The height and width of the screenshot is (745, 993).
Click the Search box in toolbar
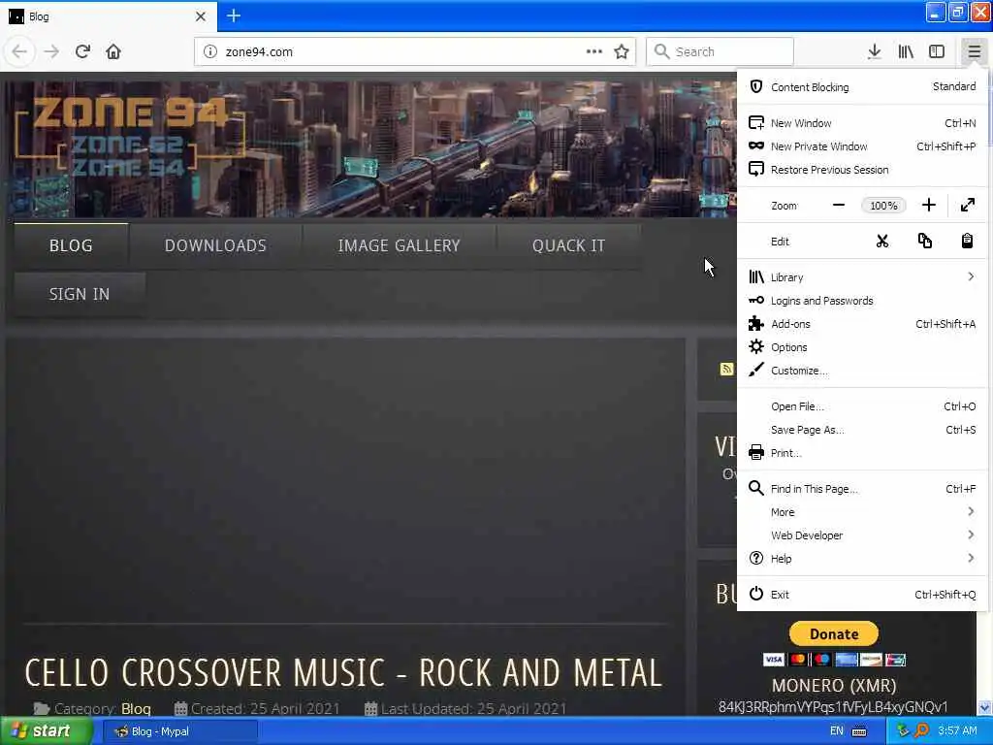[x=720, y=52]
